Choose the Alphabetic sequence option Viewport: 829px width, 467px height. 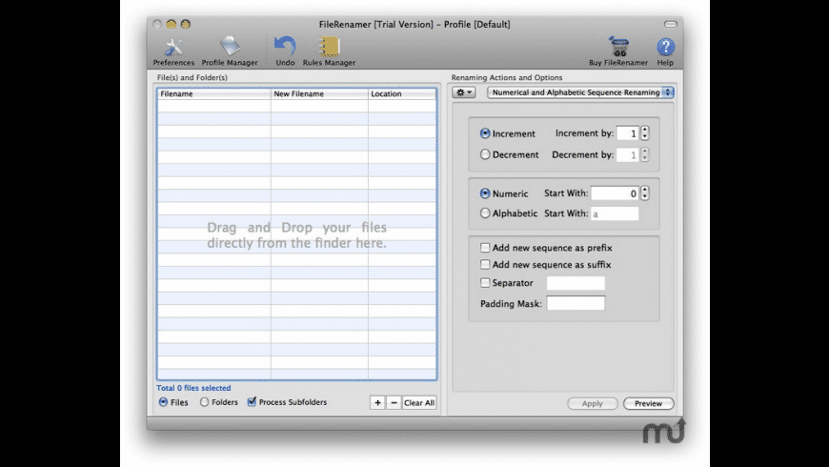(485, 213)
